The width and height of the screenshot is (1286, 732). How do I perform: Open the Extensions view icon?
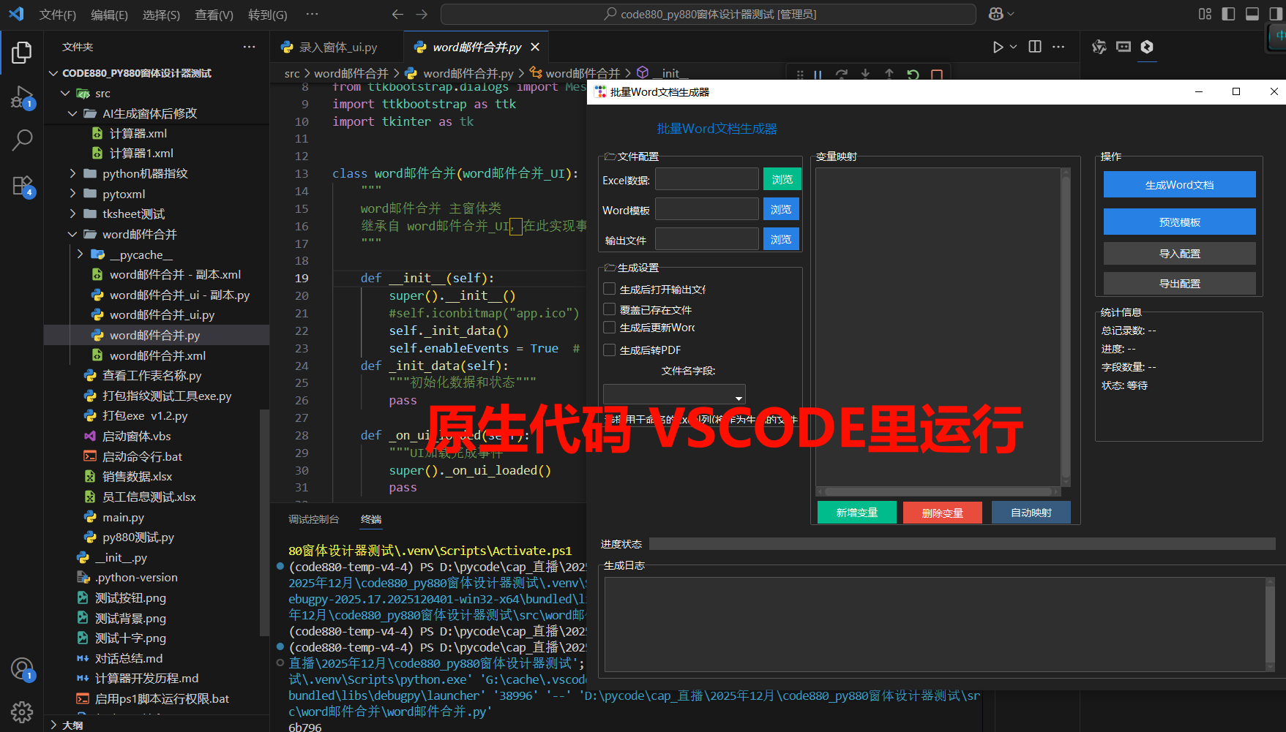point(22,185)
